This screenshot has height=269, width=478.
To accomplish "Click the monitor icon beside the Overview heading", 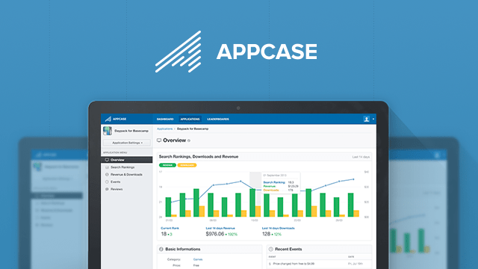I will (x=159, y=140).
